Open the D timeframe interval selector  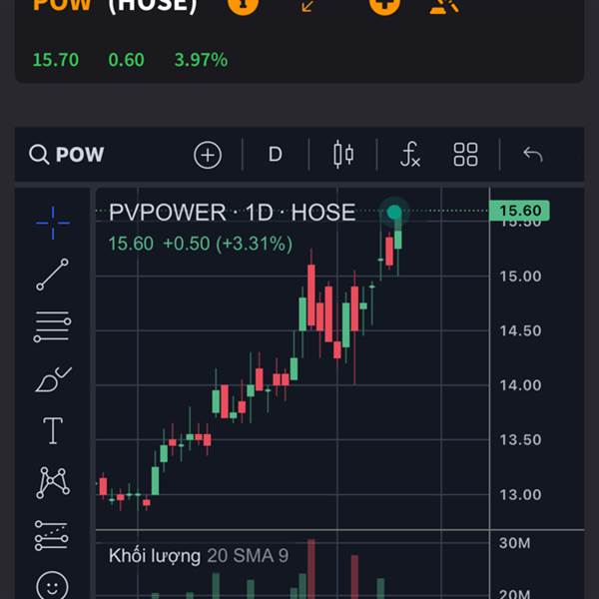click(276, 155)
